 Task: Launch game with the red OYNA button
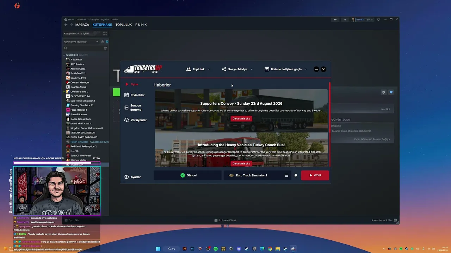(x=315, y=175)
